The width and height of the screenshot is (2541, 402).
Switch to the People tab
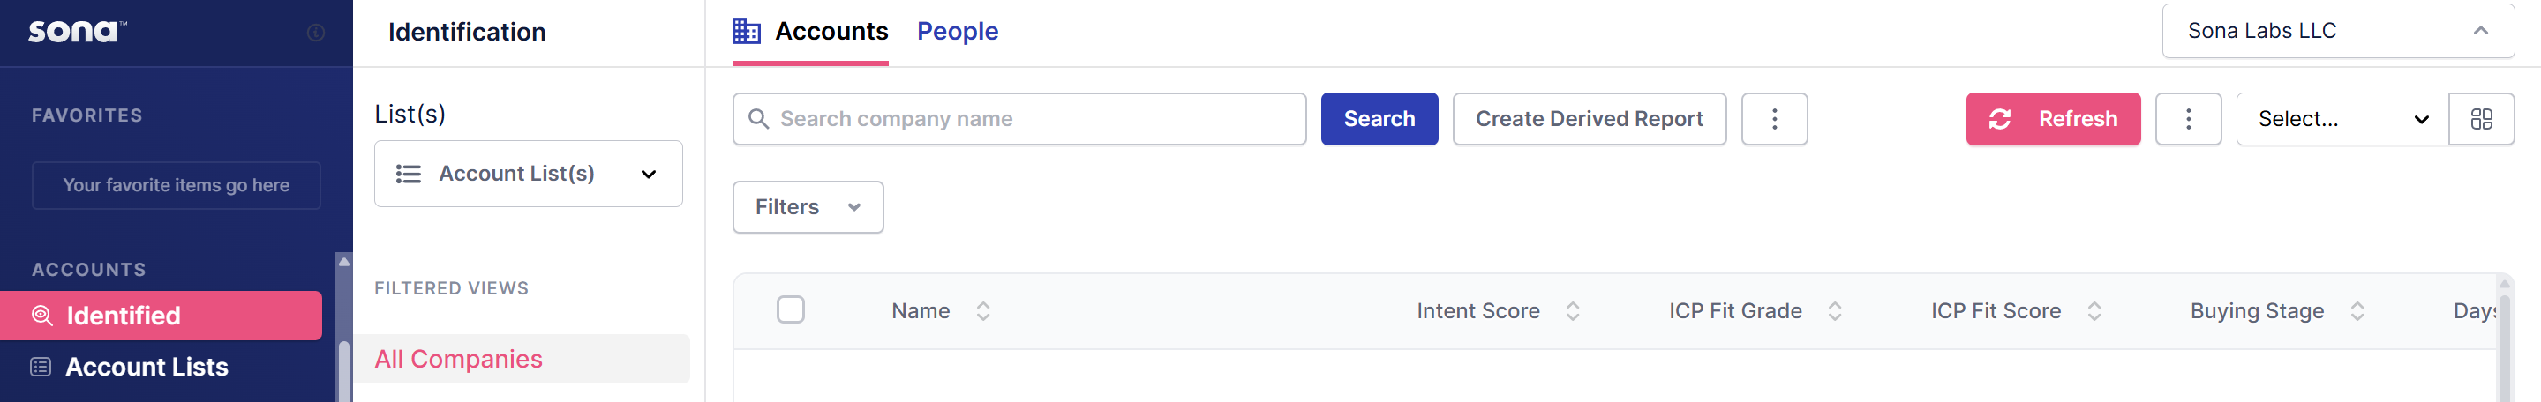(x=957, y=32)
